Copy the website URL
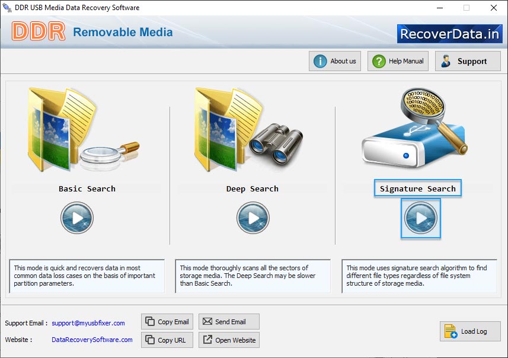This screenshot has width=508, height=358. (x=167, y=340)
